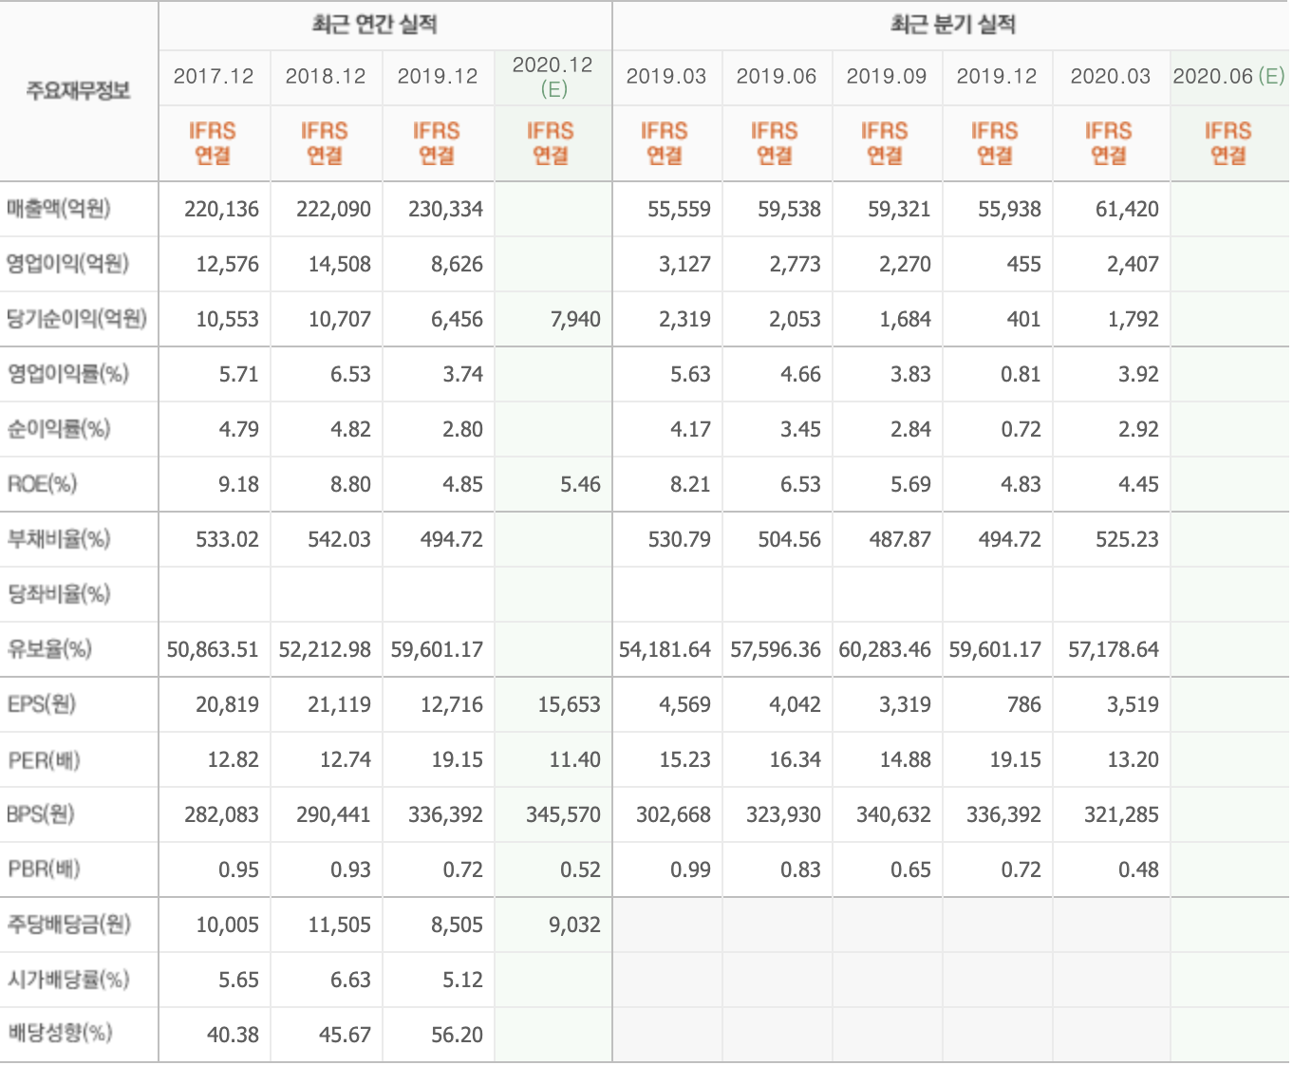This screenshot has width=1293, height=1065.
Task: Click PER value 16.34
Action: 795,760
